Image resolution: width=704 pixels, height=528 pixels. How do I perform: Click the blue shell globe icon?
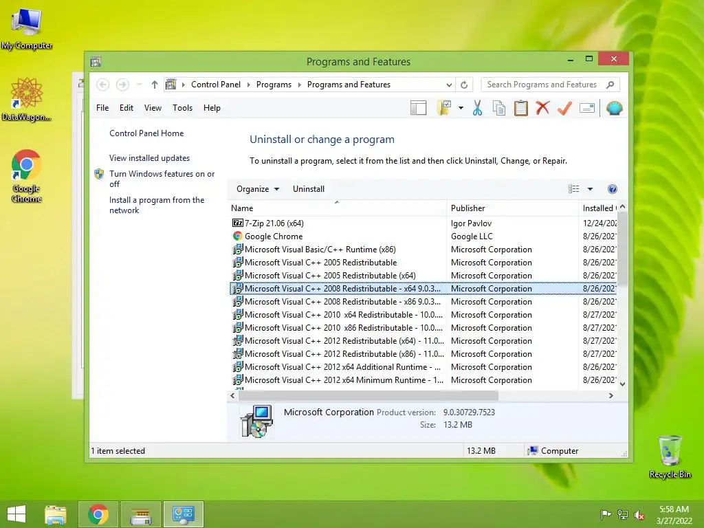614,108
